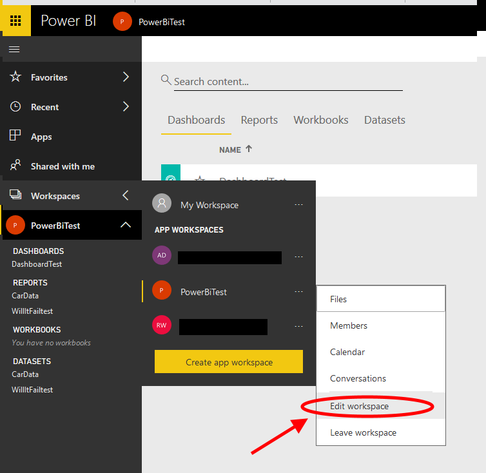The width and height of the screenshot is (486, 473).
Task: Open WillItFailtest under Reports
Action: [x=32, y=311]
